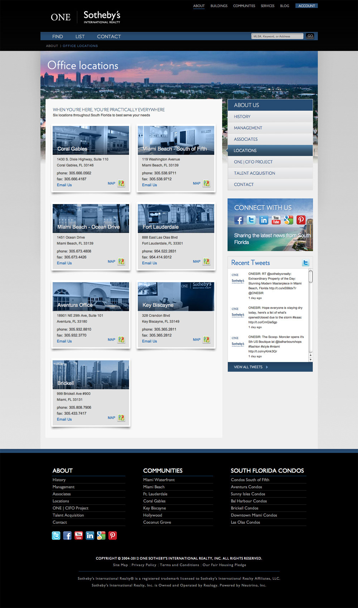This screenshot has height=608, width=358.
Task: Open Google icon in Connect With Us panel
Action: 289,220
